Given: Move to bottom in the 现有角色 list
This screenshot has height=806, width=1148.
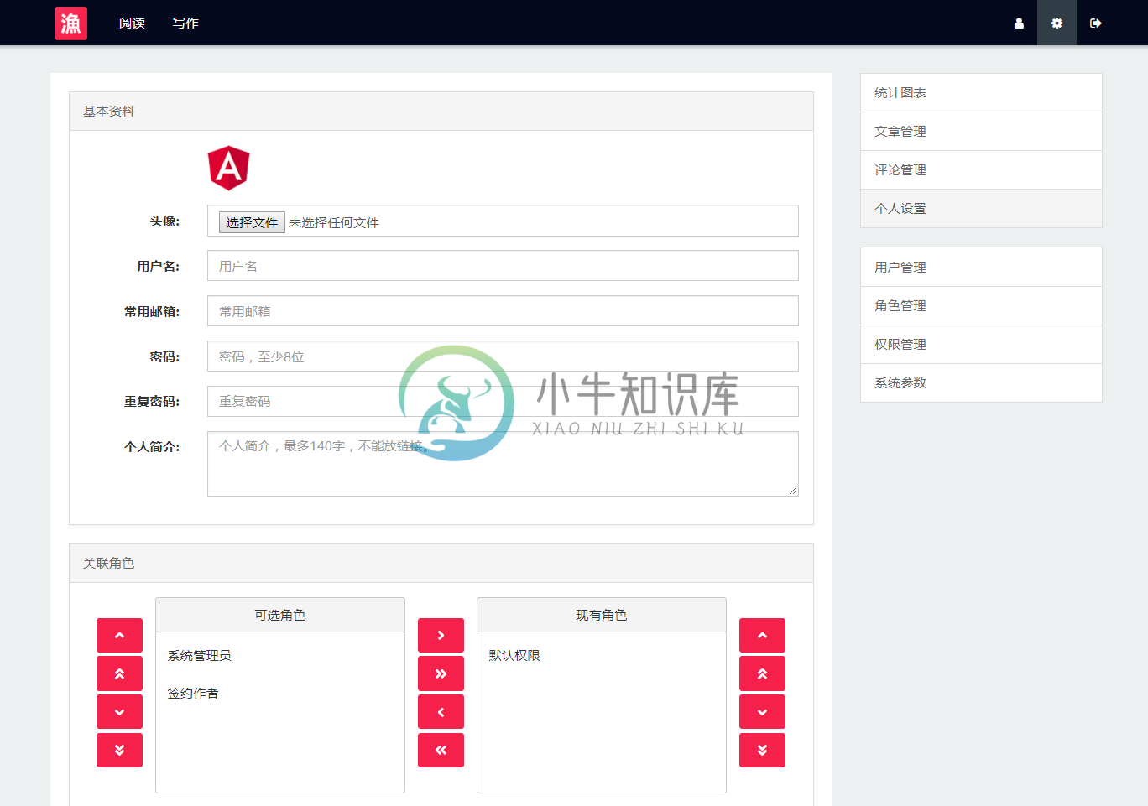Looking at the screenshot, I should point(762,750).
